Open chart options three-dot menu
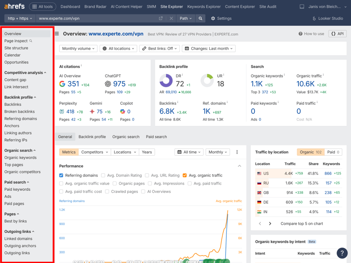The image size is (351, 263). point(237,152)
